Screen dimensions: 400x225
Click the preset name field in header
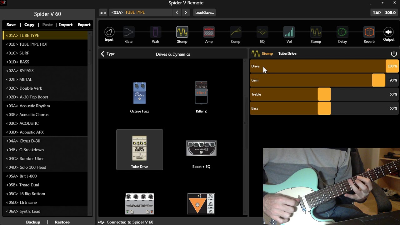(141, 12)
